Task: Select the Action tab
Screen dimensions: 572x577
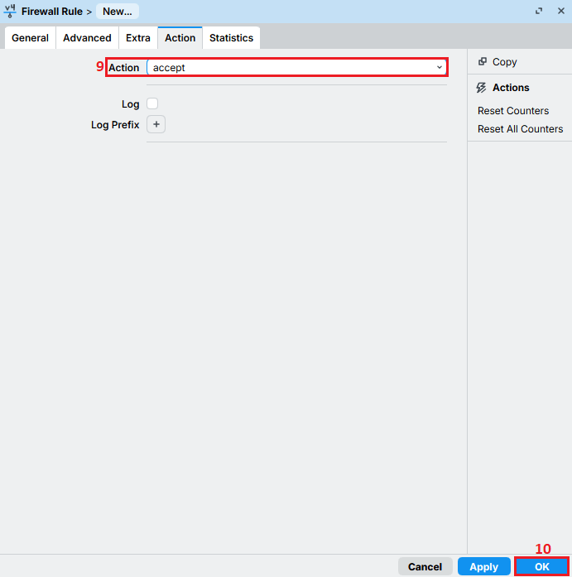Action: 180,38
